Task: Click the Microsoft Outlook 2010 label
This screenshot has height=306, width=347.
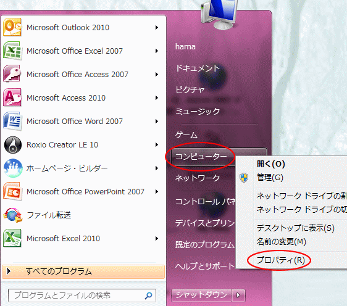Action: (x=68, y=27)
